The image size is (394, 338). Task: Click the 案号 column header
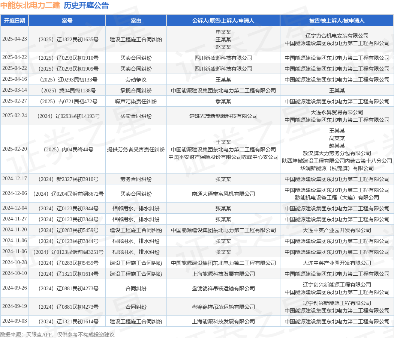(67, 20)
